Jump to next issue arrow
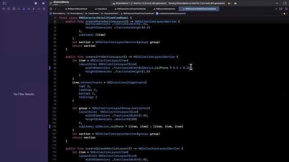The height and width of the screenshot is (162, 289). coord(287,13)
